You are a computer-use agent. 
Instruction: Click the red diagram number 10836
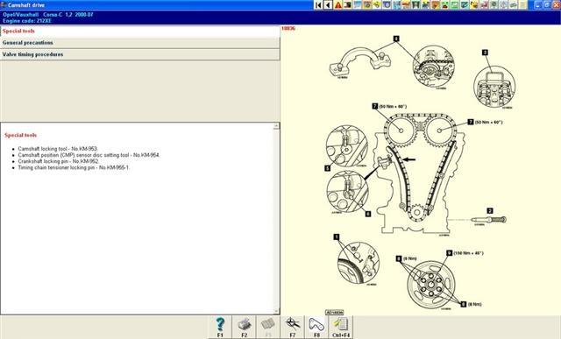click(288, 28)
